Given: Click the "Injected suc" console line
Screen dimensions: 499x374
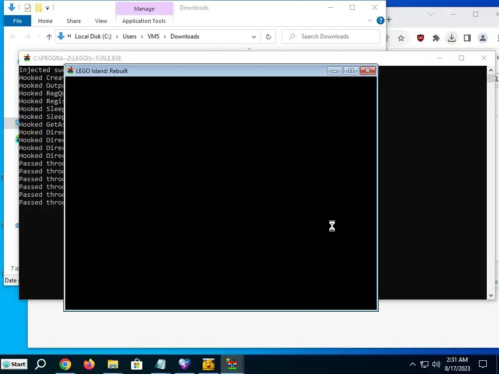Looking at the screenshot, I should click(x=41, y=70).
